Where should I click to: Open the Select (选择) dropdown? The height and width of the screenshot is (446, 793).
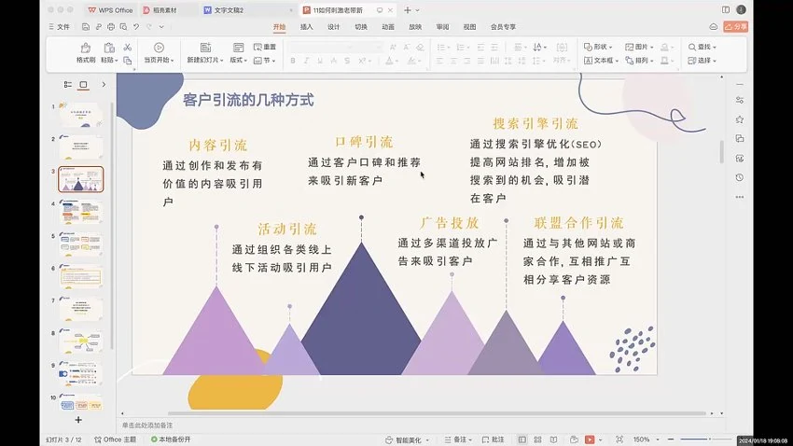click(x=702, y=60)
